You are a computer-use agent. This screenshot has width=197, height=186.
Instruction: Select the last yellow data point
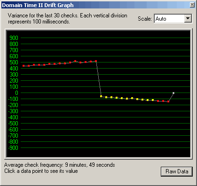tap(153, 100)
